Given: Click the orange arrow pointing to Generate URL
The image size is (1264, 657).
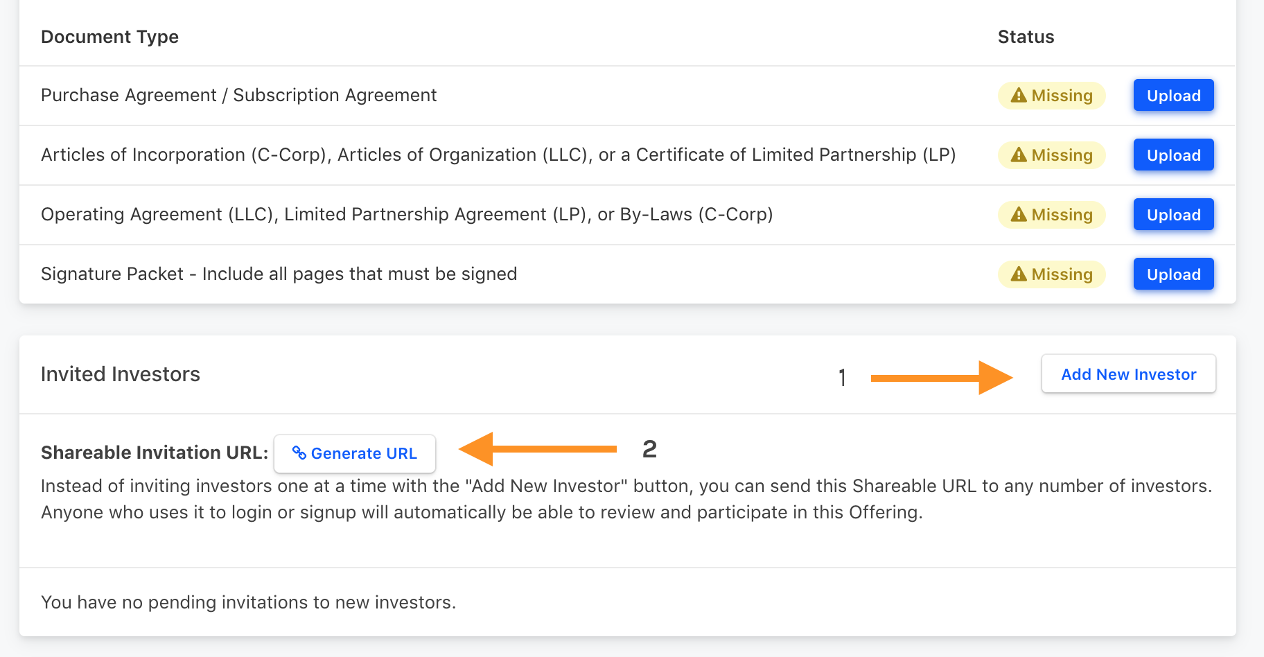Looking at the screenshot, I should [x=538, y=449].
